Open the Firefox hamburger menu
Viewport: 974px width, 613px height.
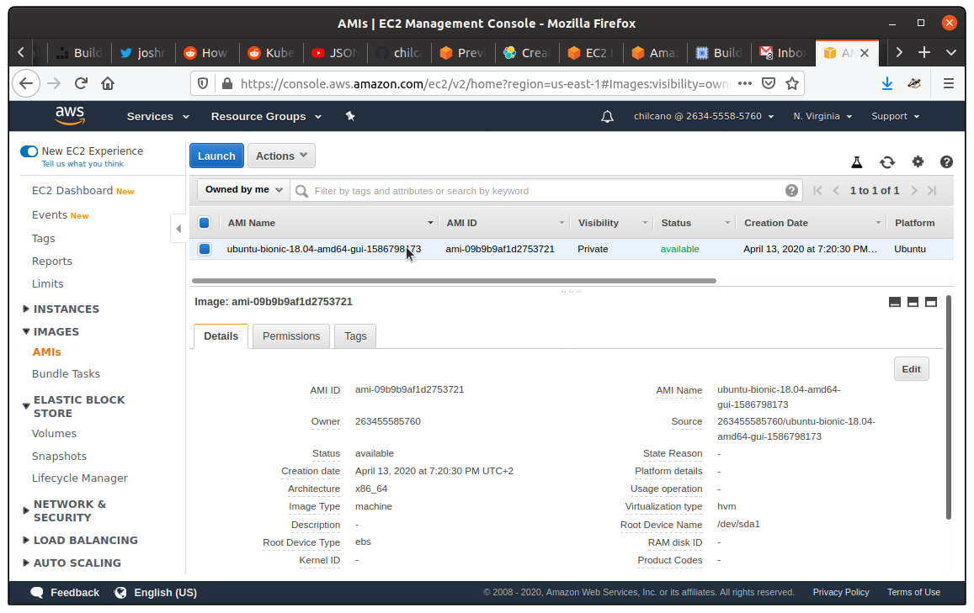tap(949, 84)
